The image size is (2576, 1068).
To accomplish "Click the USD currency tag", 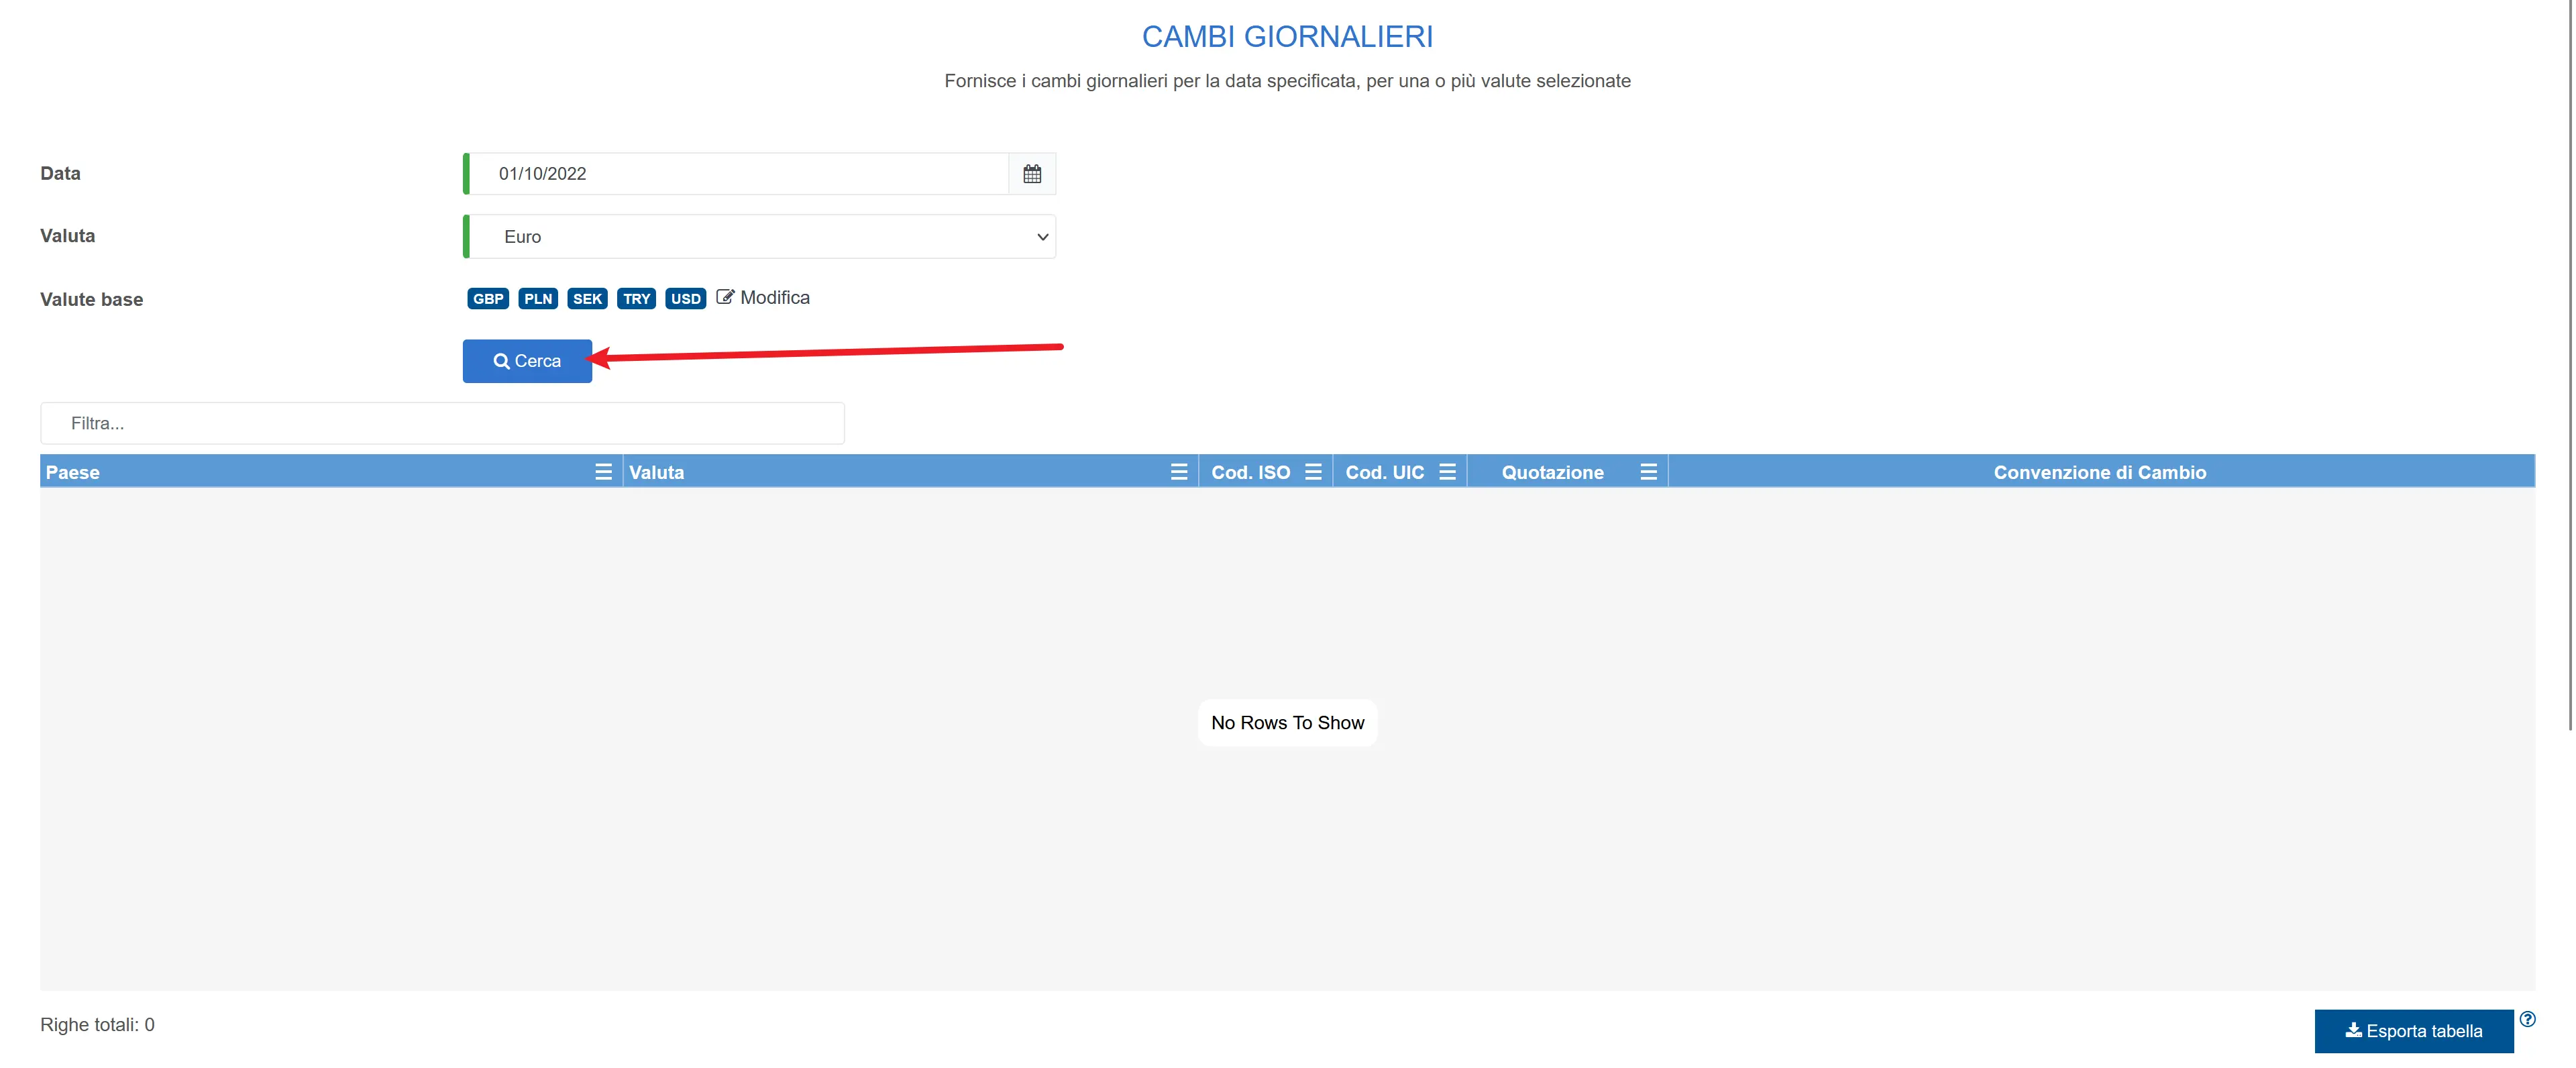I will pos(685,299).
